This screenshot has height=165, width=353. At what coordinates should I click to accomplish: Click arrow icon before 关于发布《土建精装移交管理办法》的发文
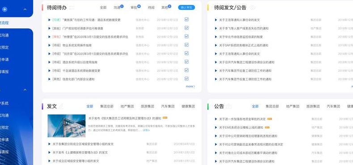pyautogui.click(x=49, y=153)
